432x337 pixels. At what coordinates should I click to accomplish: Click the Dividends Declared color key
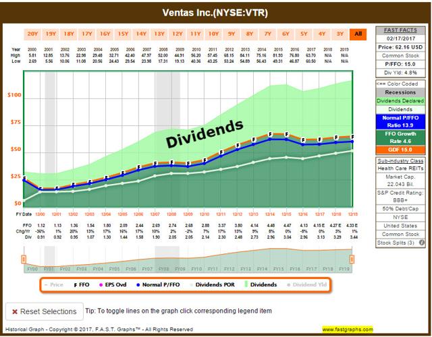(400, 101)
